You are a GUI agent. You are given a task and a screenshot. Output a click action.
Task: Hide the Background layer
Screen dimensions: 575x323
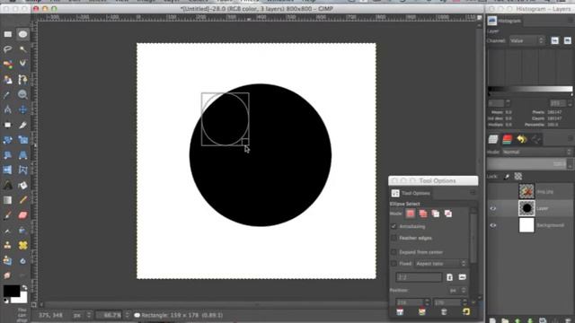(x=493, y=225)
